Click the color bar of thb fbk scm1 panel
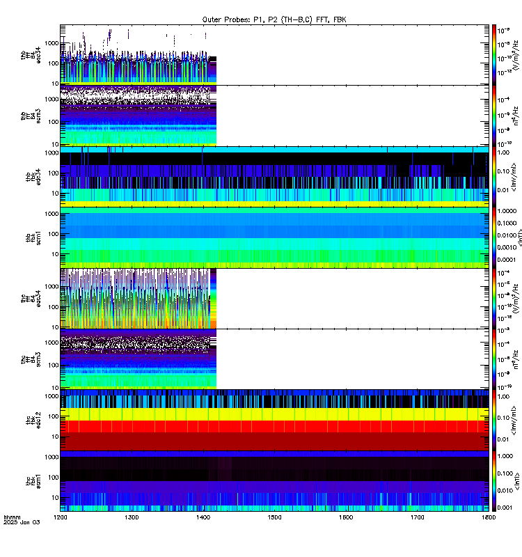Image resolution: width=522 pixels, height=557 pixels. [494, 237]
